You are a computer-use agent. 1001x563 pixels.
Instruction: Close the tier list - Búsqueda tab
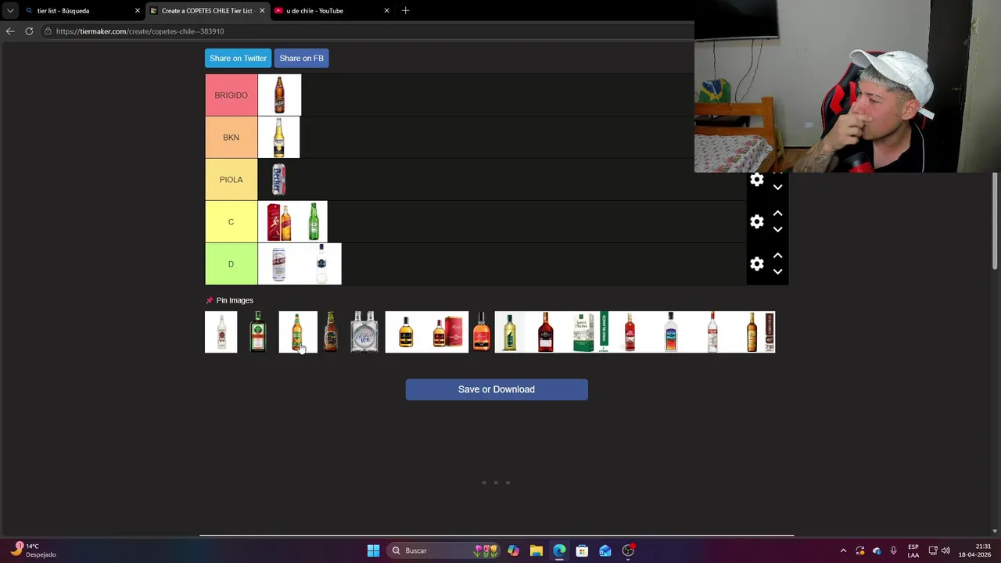pyautogui.click(x=138, y=11)
